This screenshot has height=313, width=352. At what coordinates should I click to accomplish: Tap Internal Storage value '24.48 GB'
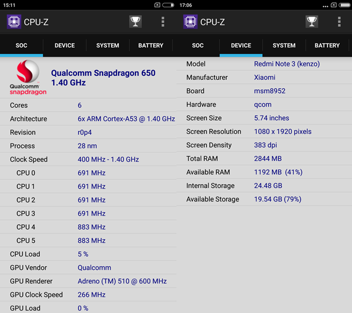[268, 186]
